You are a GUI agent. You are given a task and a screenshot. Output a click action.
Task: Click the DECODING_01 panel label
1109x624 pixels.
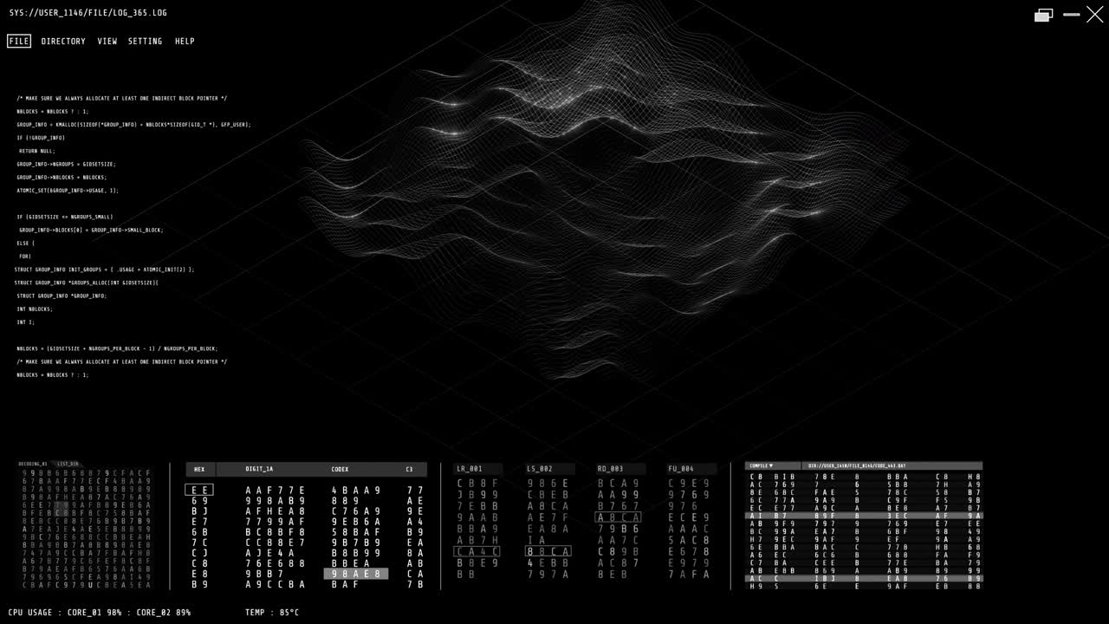click(x=35, y=464)
